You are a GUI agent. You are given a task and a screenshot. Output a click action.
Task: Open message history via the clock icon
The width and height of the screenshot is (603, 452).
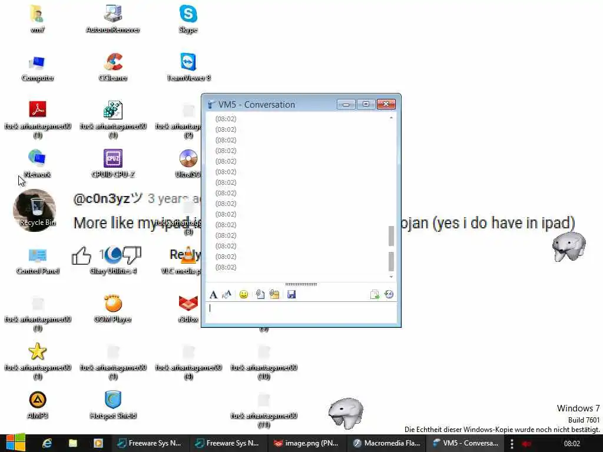(x=389, y=295)
